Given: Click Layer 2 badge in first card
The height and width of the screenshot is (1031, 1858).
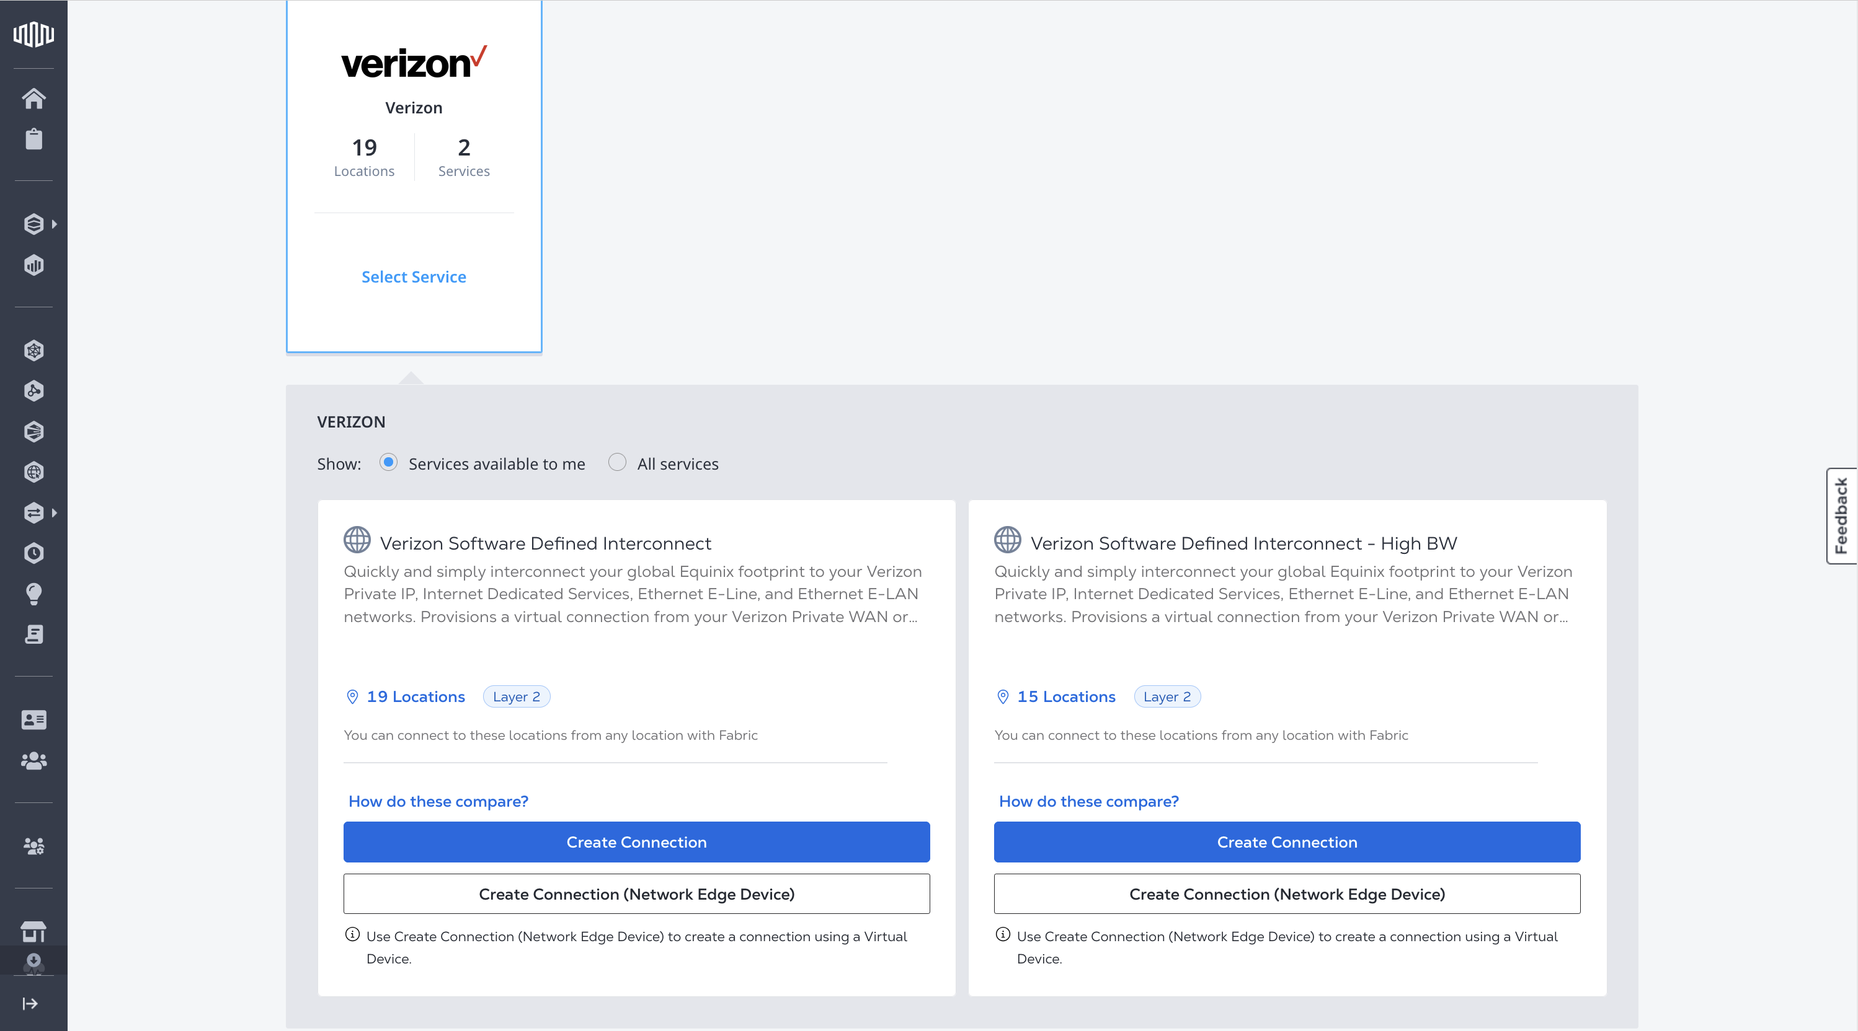Looking at the screenshot, I should tap(517, 696).
